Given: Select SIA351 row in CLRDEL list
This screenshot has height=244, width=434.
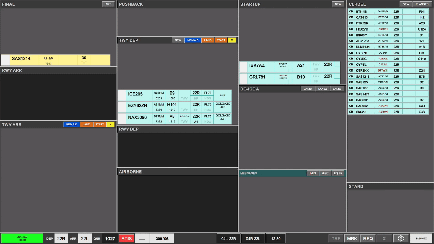Looking at the screenshot, I should 388,112.
